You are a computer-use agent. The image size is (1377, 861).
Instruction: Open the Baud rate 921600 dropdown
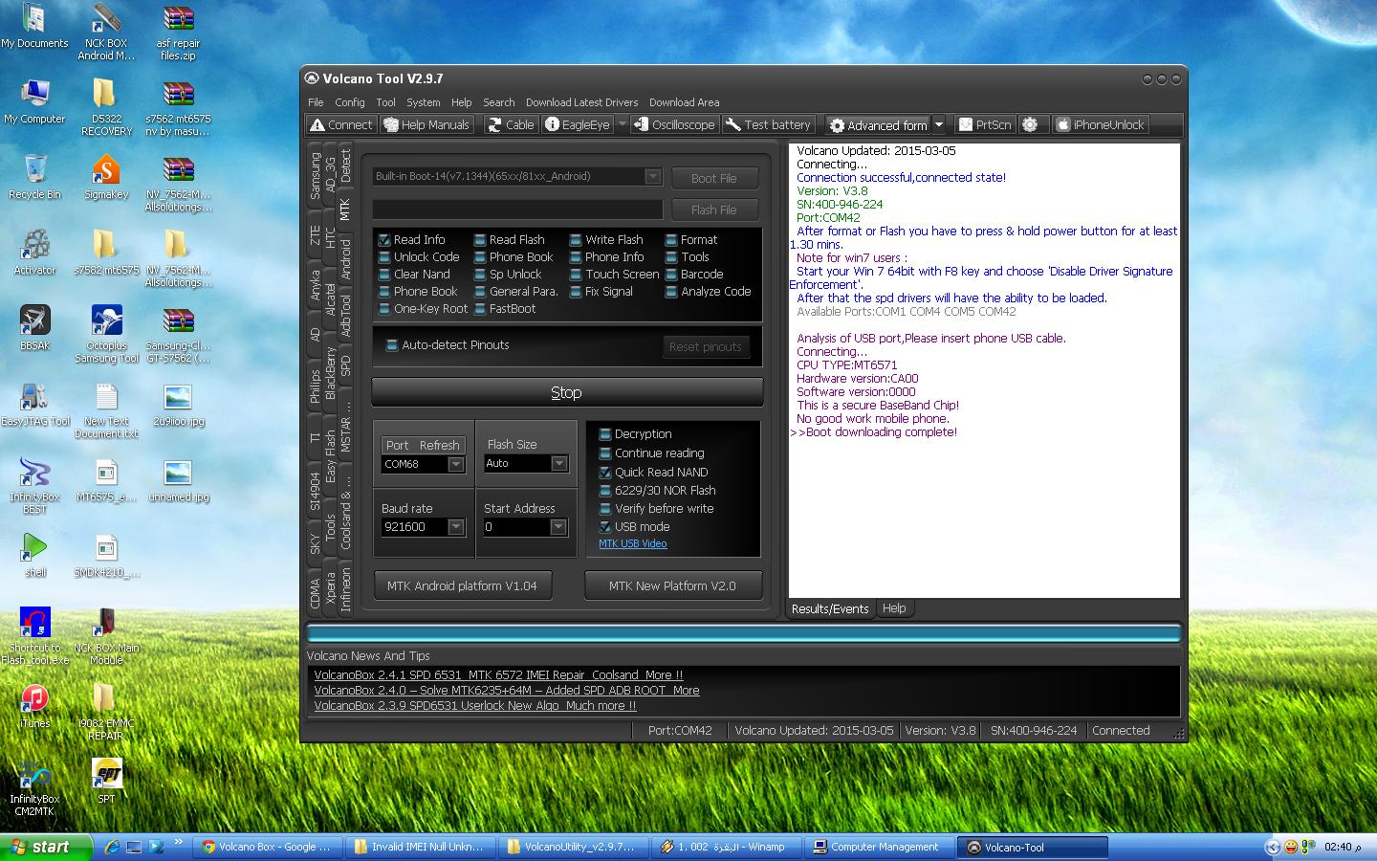coord(456,527)
